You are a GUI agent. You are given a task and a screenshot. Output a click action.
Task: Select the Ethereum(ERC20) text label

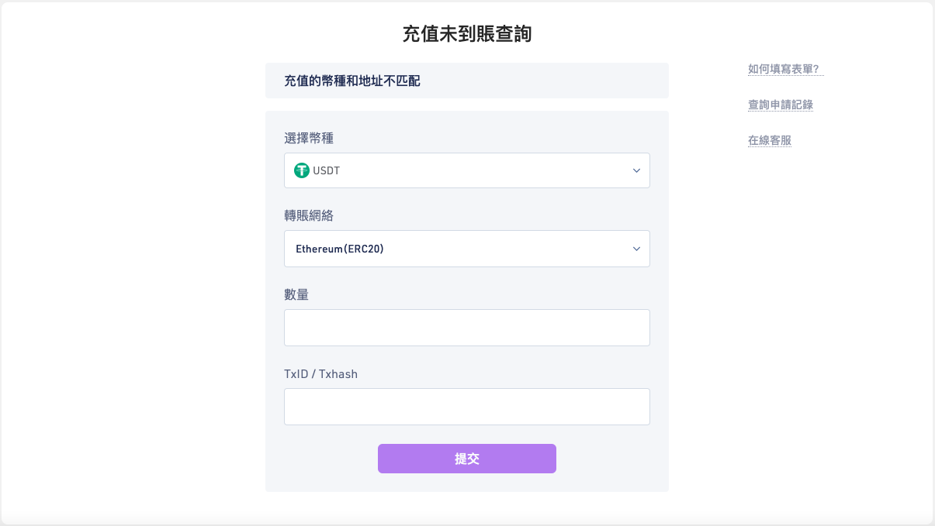pyautogui.click(x=340, y=249)
